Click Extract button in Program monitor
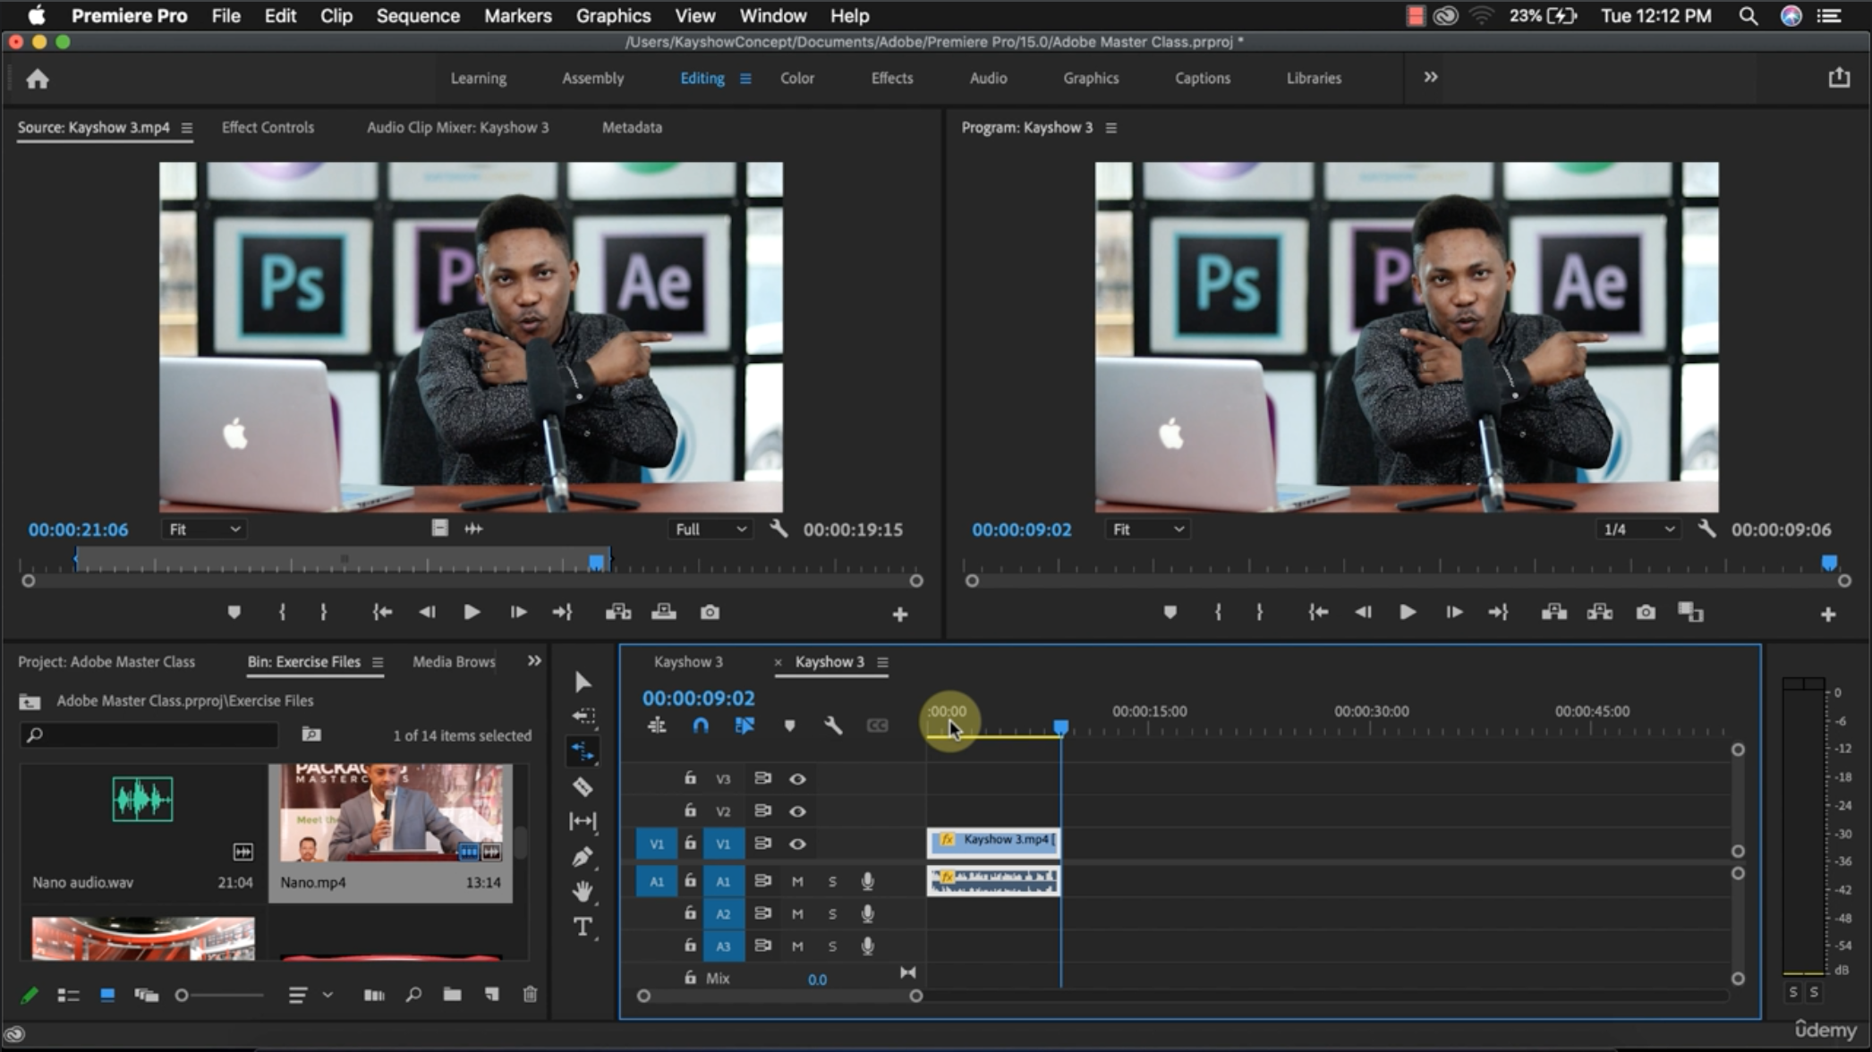The image size is (1872, 1052). coord(1600,613)
